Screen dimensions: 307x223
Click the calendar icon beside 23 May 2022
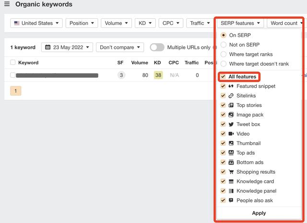[48, 47]
